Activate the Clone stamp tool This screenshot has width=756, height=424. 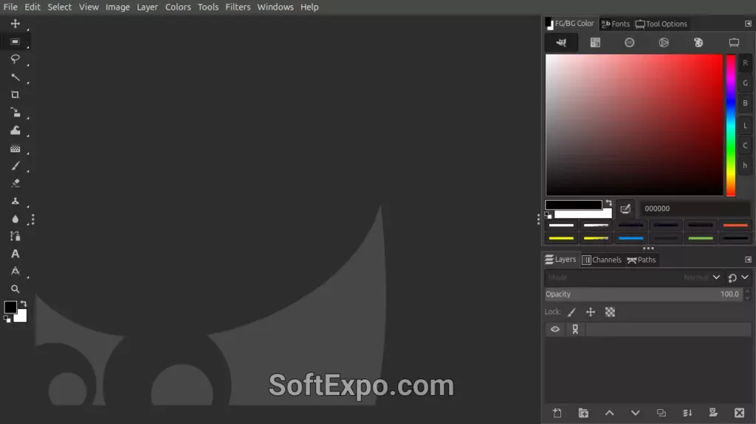(15, 201)
